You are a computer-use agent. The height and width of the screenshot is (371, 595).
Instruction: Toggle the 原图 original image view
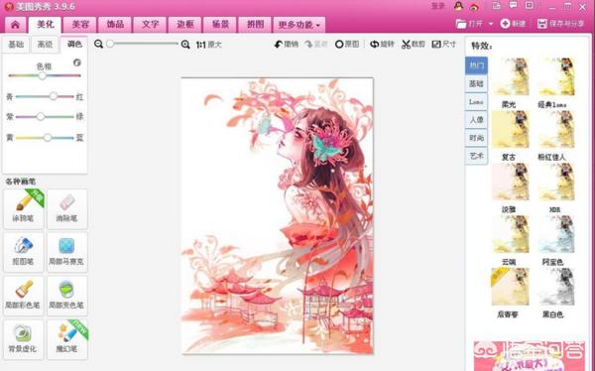point(347,45)
